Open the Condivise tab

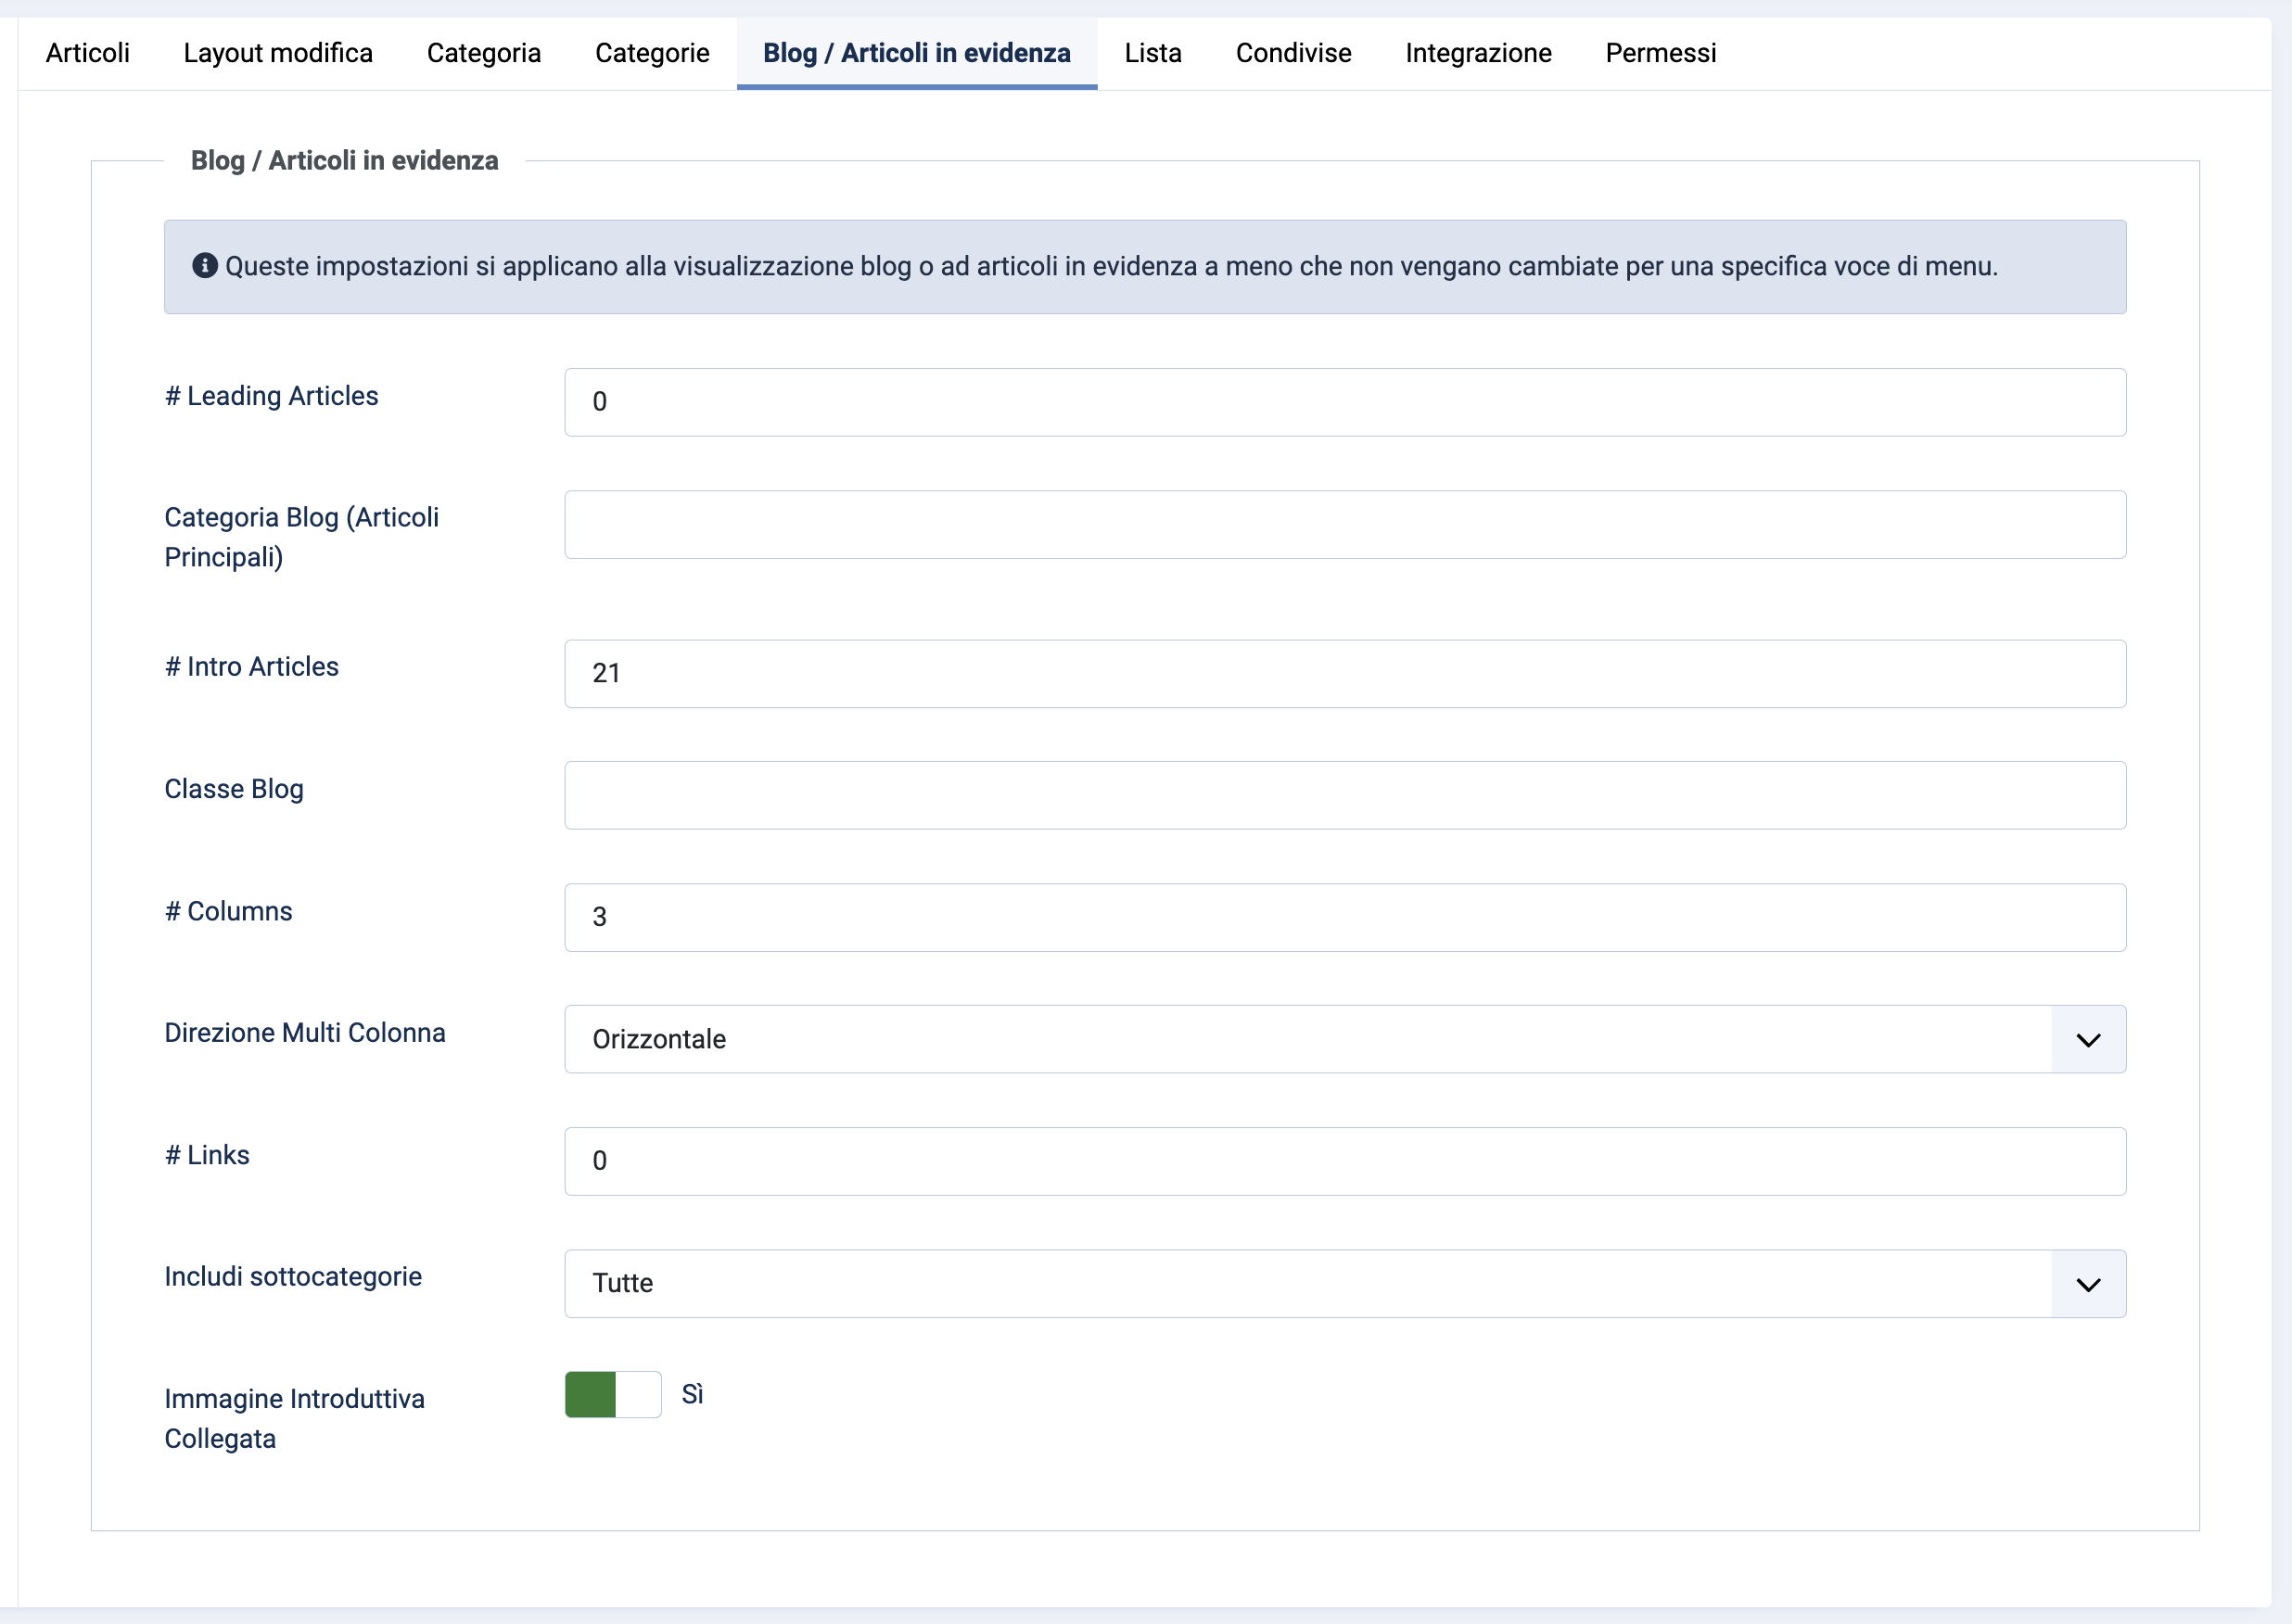pos(1294,53)
